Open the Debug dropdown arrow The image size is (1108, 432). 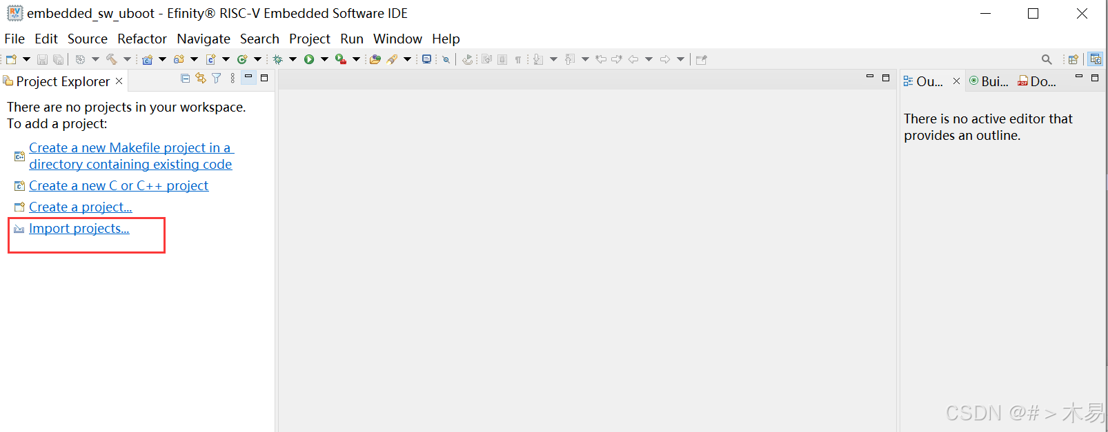(293, 59)
